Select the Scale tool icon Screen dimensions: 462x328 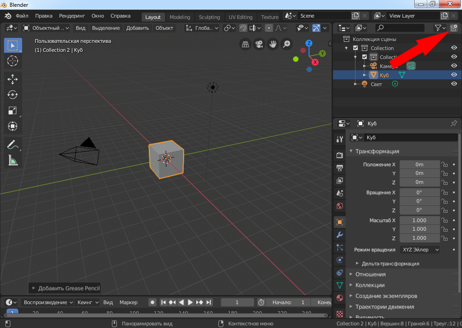(13, 110)
